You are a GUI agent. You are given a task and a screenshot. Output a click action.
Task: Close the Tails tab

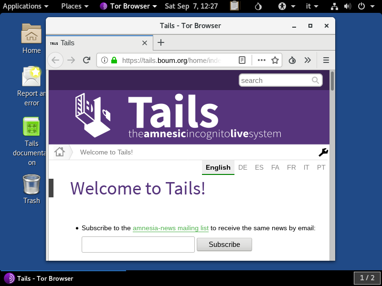tap(145, 43)
